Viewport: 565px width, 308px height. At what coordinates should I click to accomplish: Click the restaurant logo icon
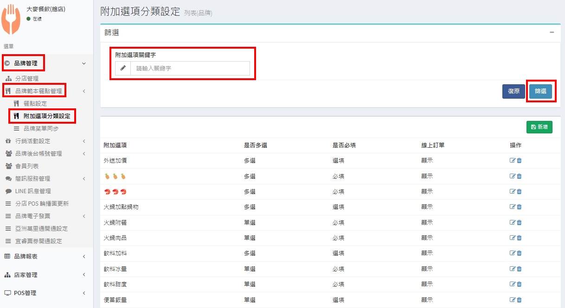pyautogui.click(x=11, y=19)
